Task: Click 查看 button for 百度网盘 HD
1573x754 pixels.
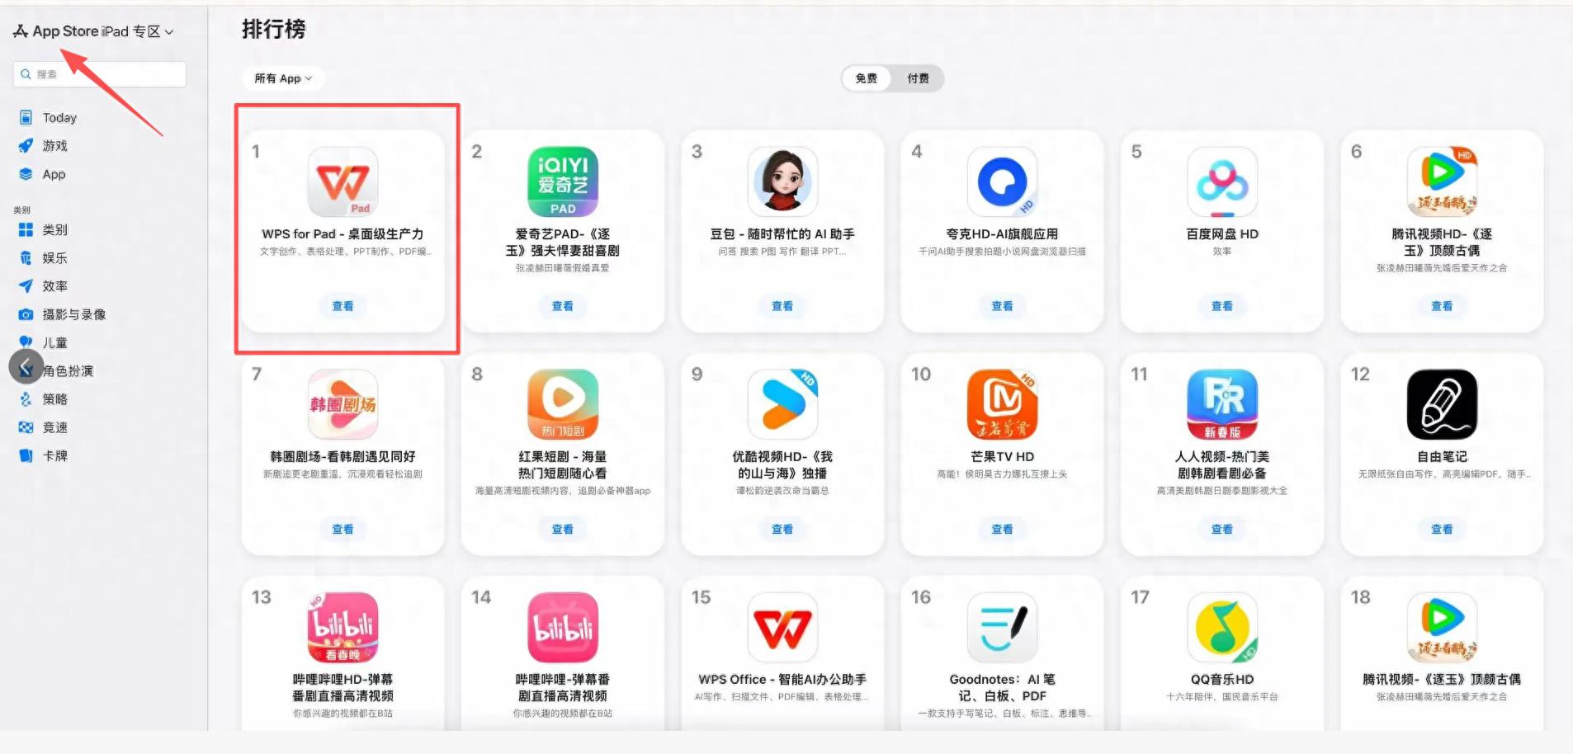Action: 1222,306
